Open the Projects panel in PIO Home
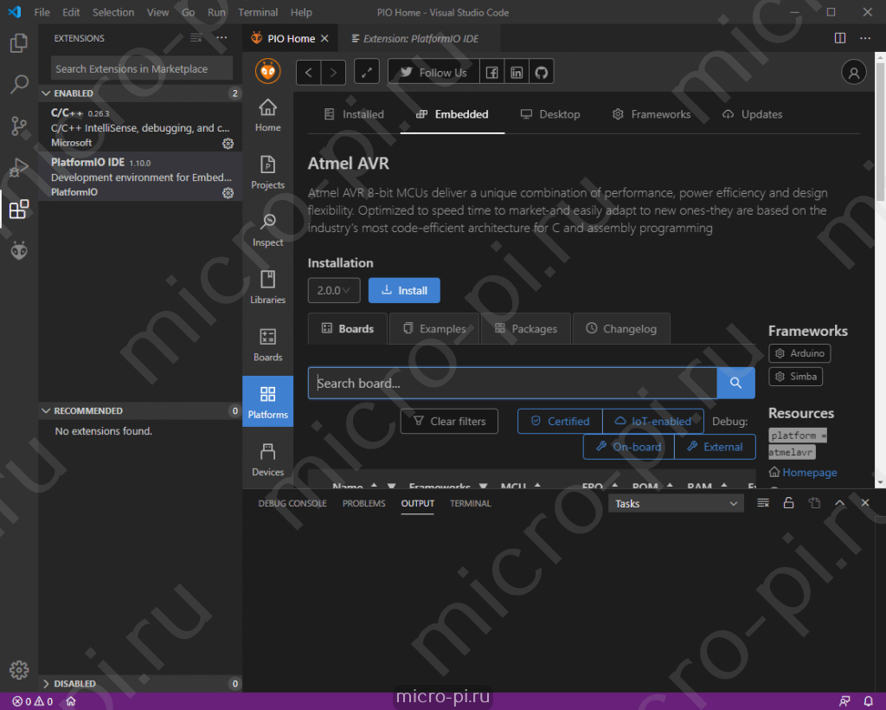This screenshot has width=886, height=710. point(267,171)
